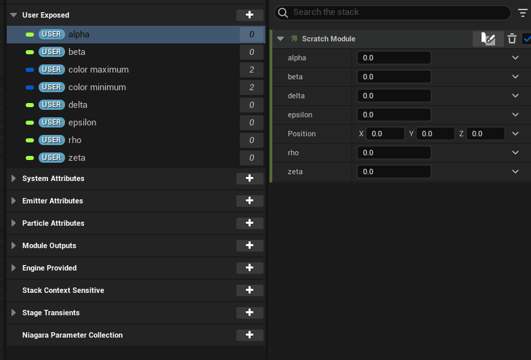This screenshot has height=360, width=531.
Task: Collapse the User Exposed section
Action: (14, 15)
